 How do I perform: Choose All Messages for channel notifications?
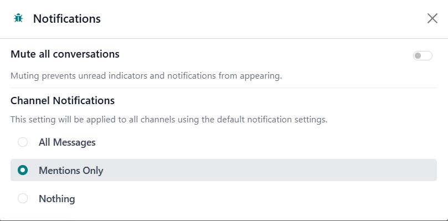pos(23,142)
